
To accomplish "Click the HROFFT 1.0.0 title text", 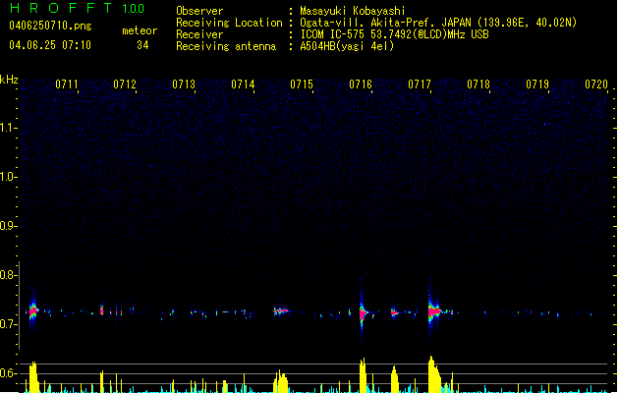I will coord(78,8).
